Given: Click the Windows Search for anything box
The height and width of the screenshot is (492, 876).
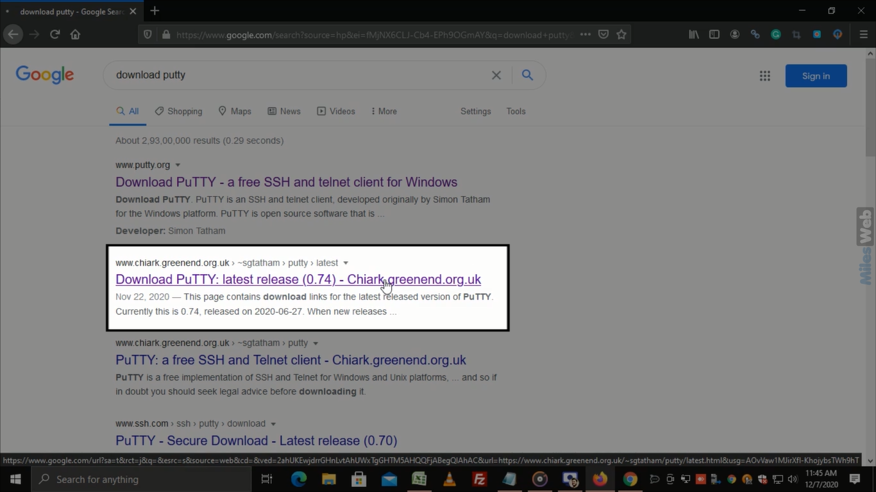Looking at the screenshot, I should pos(141,479).
